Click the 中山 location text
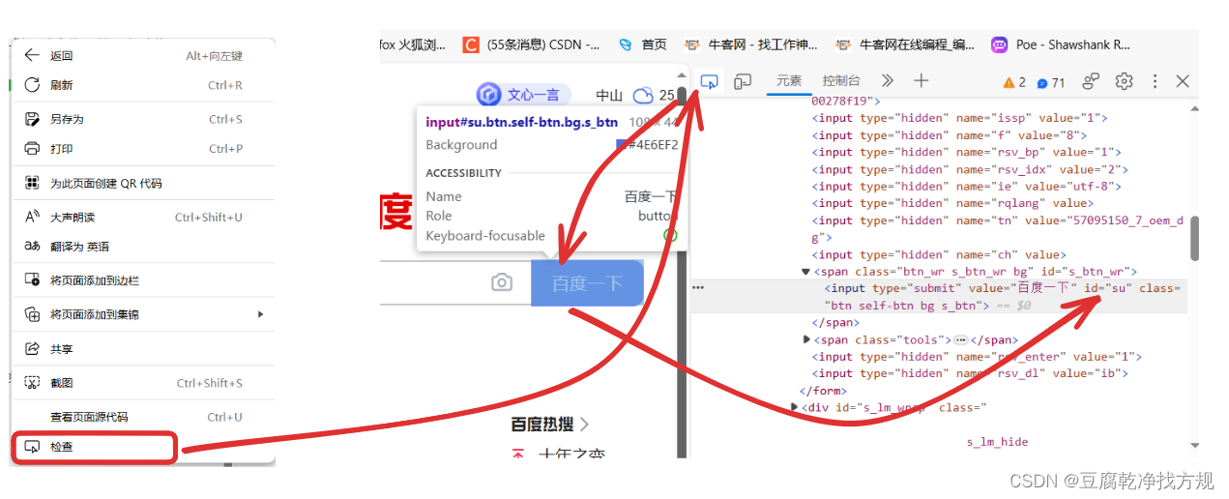The image size is (1229, 499). tap(609, 95)
